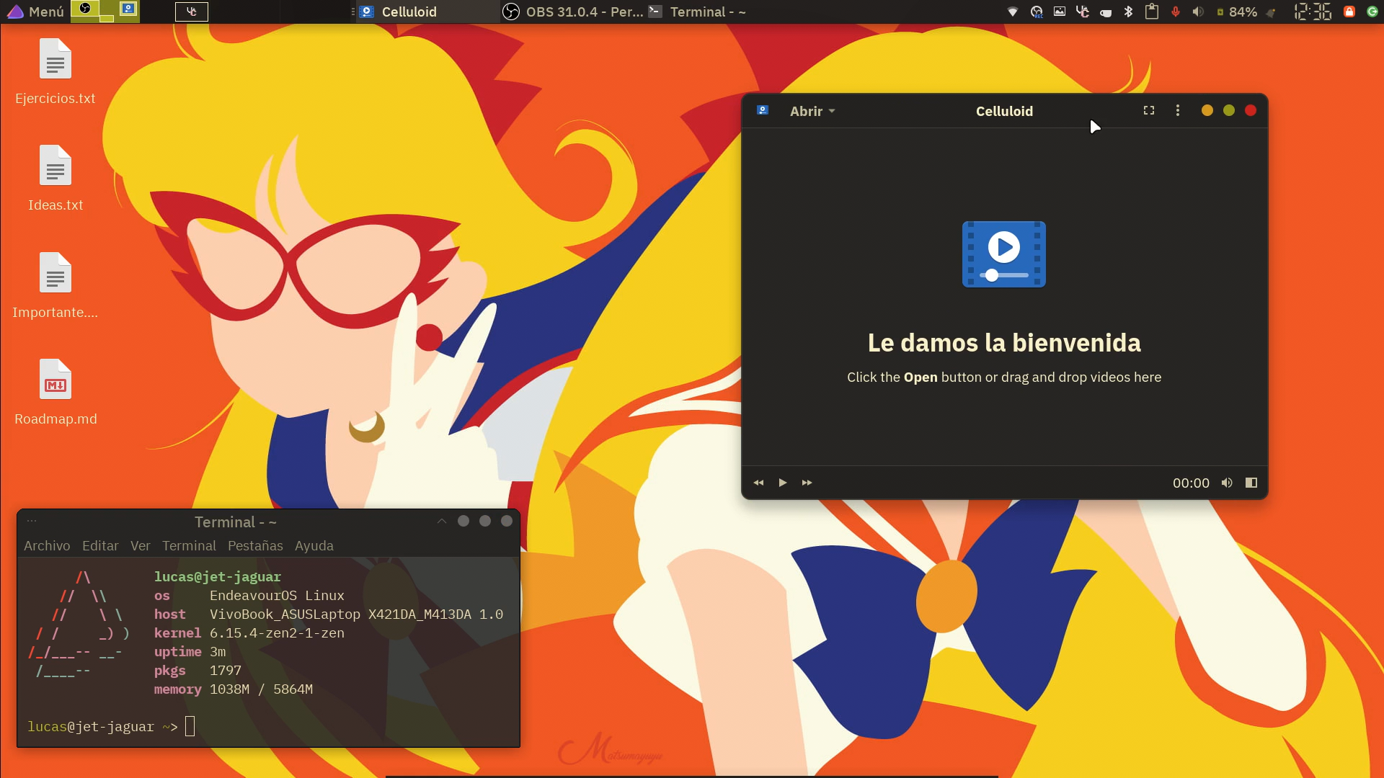Click the red microphone indicator
The width and height of the screenshot is (1384, 778).
(x=1176, y=12)
